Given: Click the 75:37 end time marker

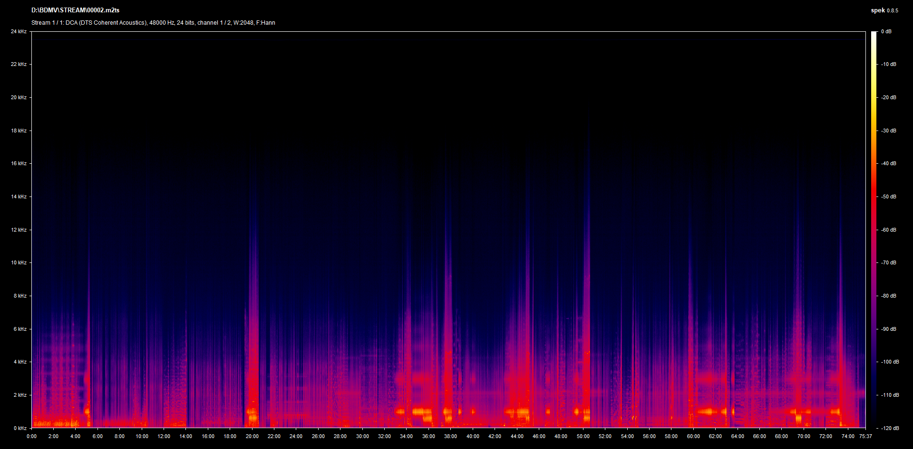Looking at the screenshot, I should tap(865, 436).
